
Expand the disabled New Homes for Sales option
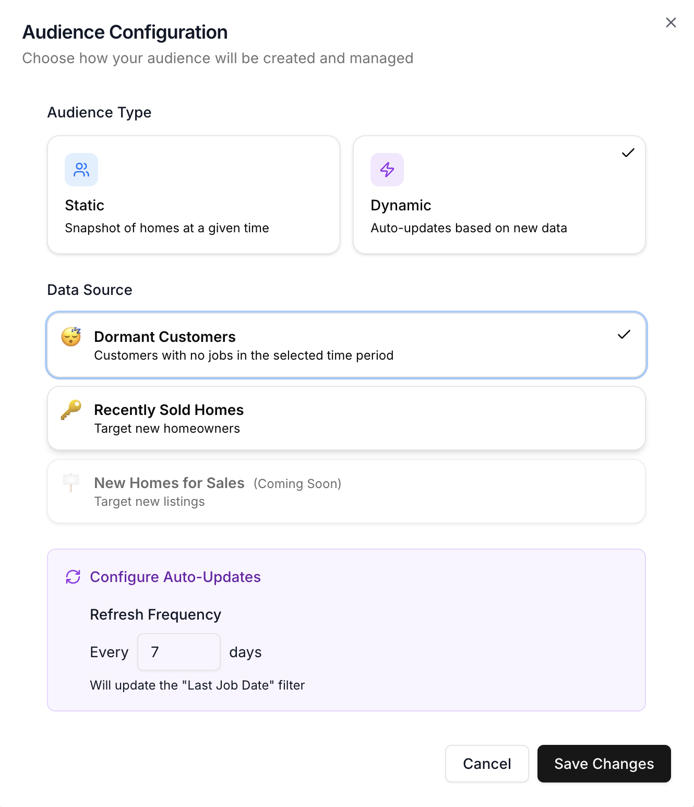click(346, 491)
